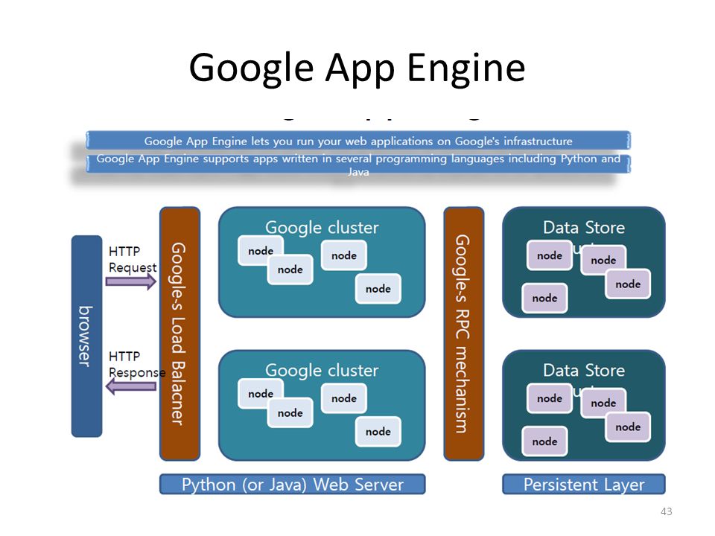Select the Google-s RPC mechanism bar
The height and width of the screenshot is (536, 715).
tap(464, 334)
